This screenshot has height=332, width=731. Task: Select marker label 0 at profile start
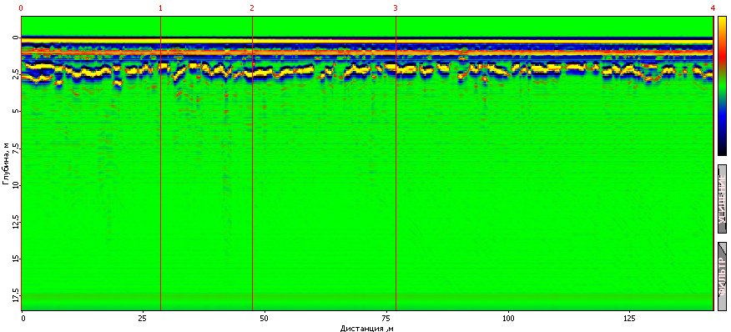click(x=21, y=8)
